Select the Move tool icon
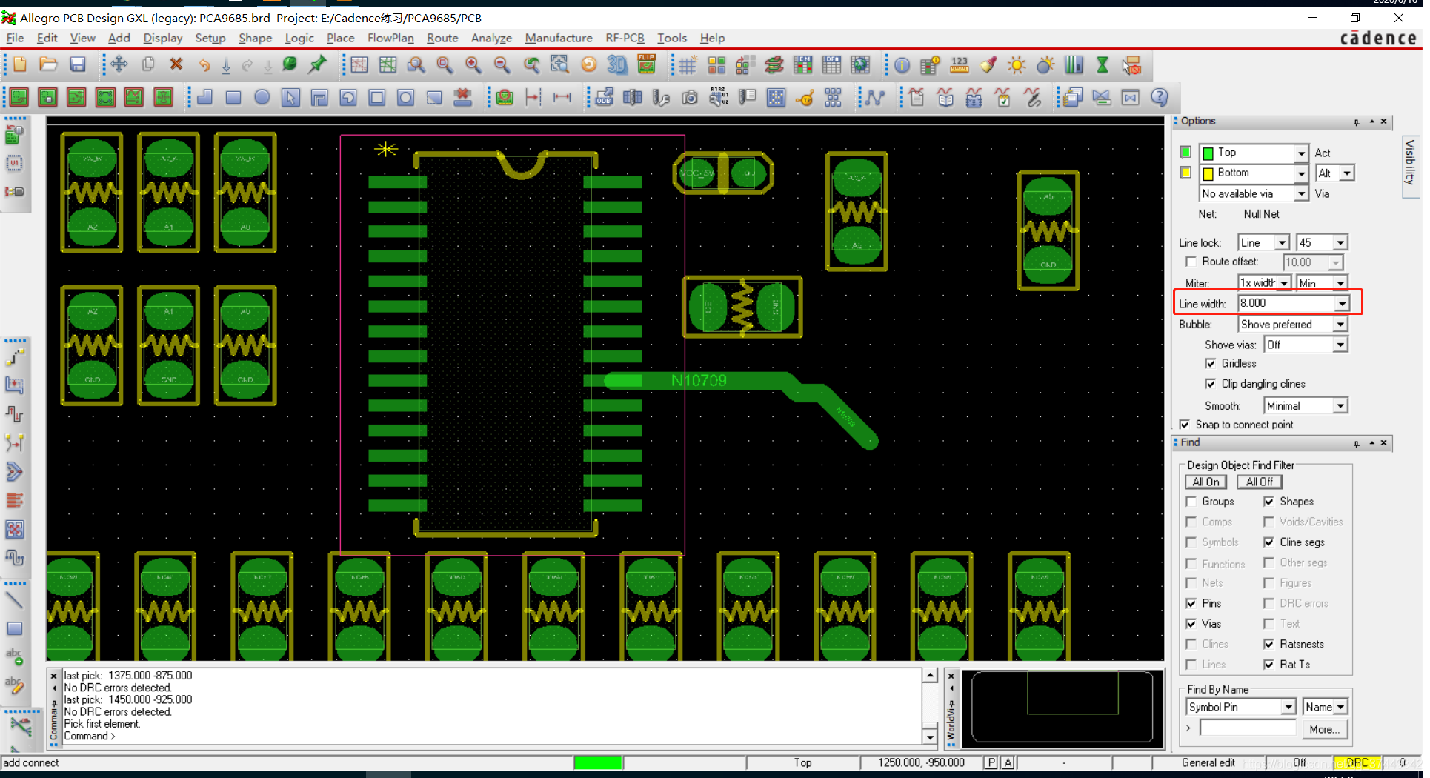 [119, 65]
